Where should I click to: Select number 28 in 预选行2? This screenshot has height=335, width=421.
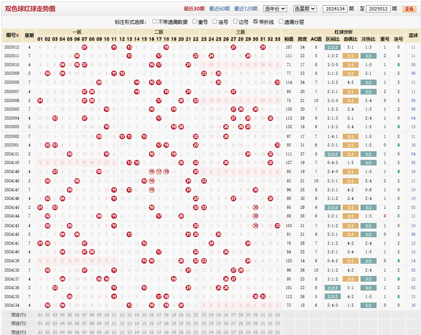pyautogui.click(x=241, y=323)
